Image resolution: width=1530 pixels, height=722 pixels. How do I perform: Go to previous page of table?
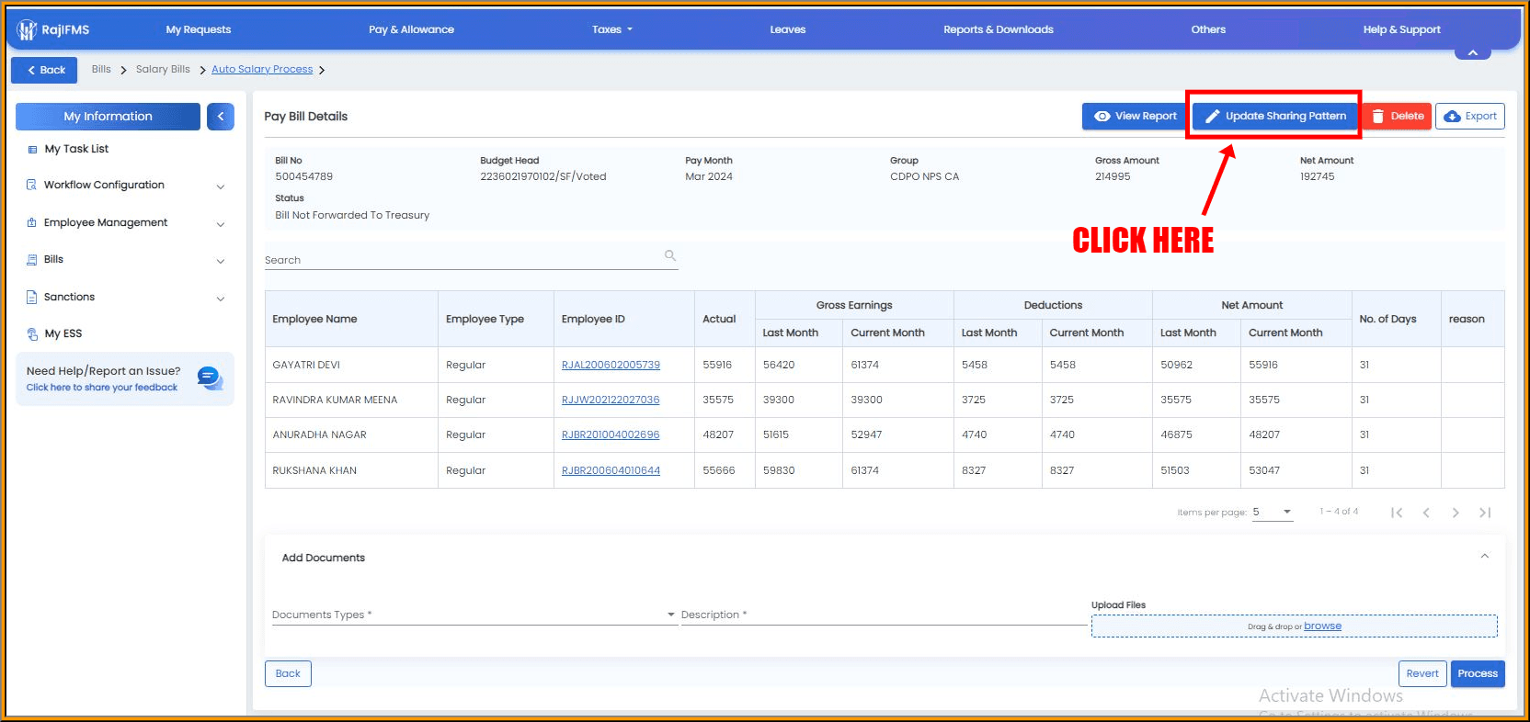pyautogui.click(x=1426, y=513)
